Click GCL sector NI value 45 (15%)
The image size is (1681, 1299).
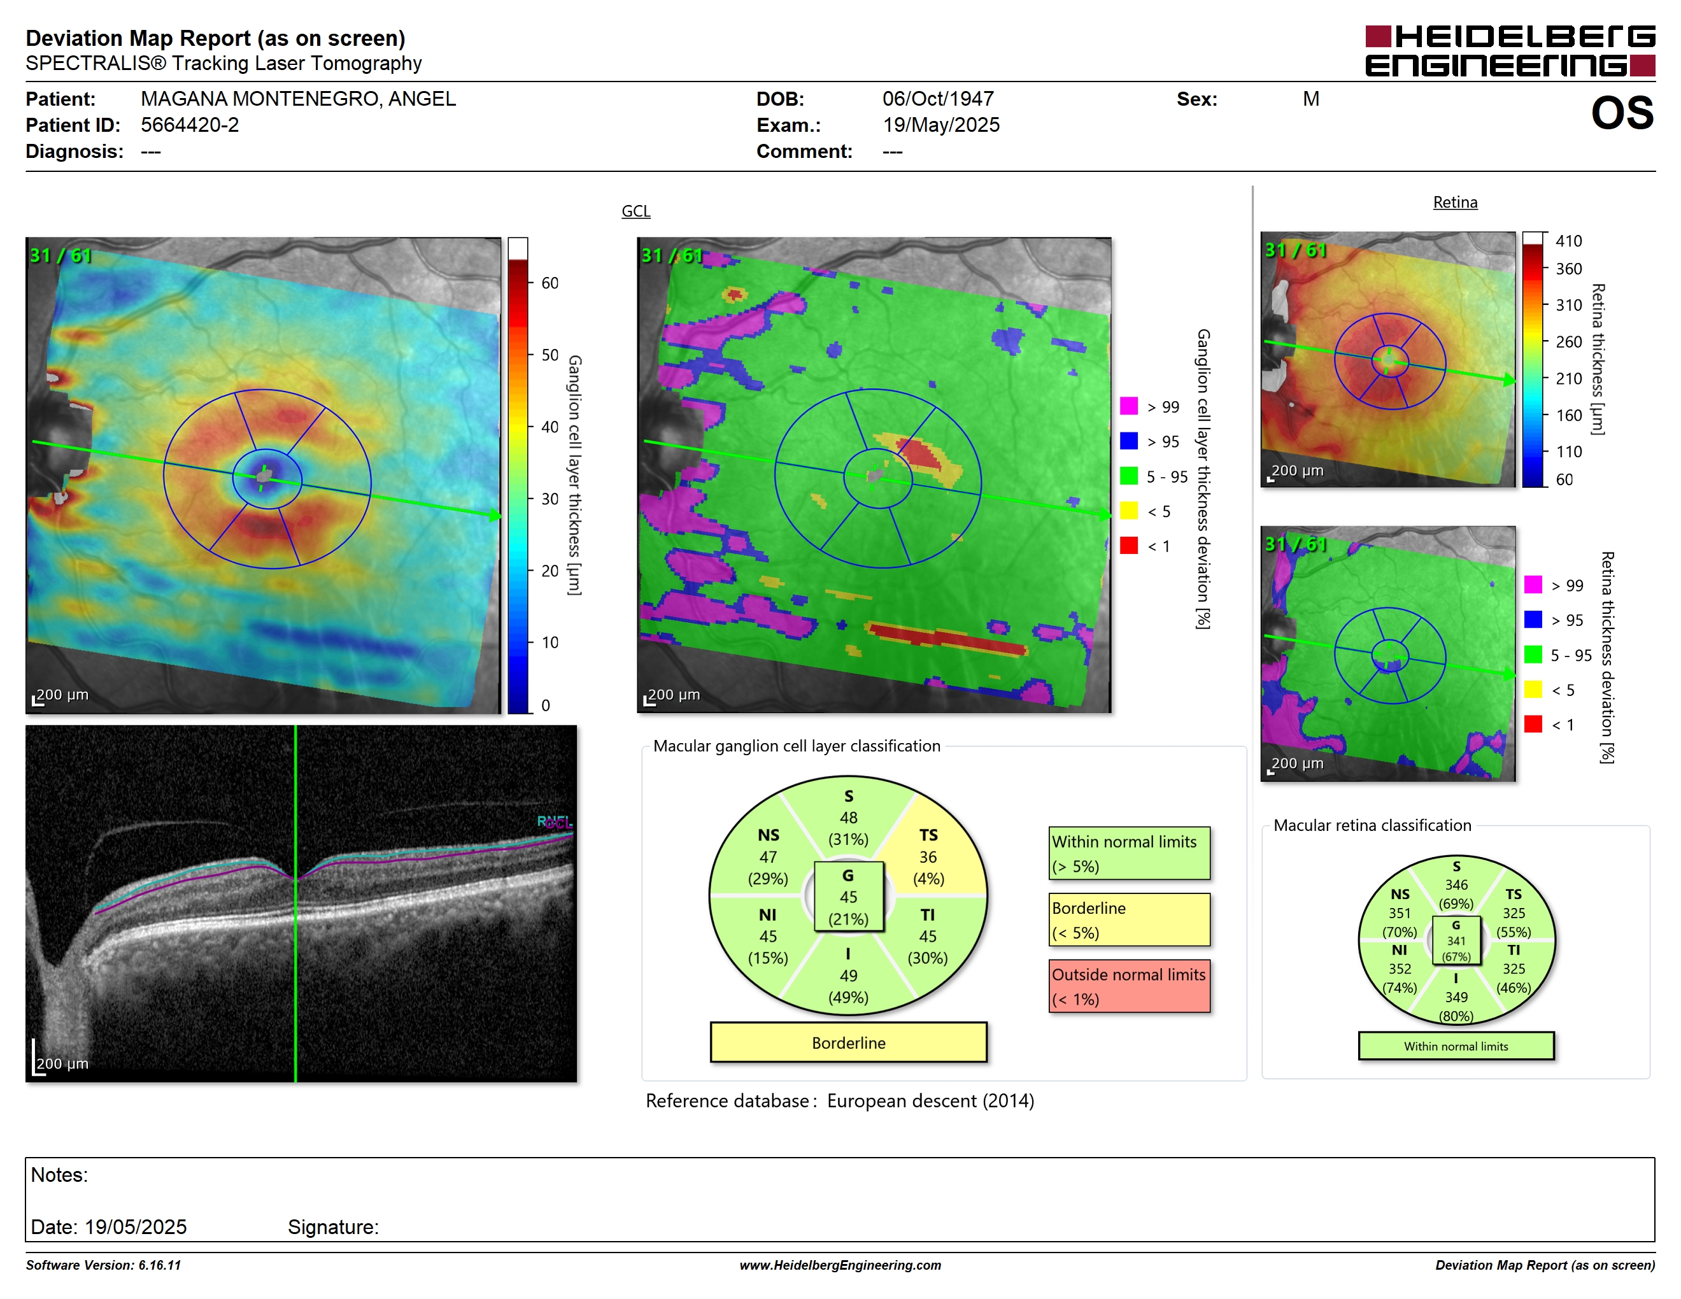767,937
